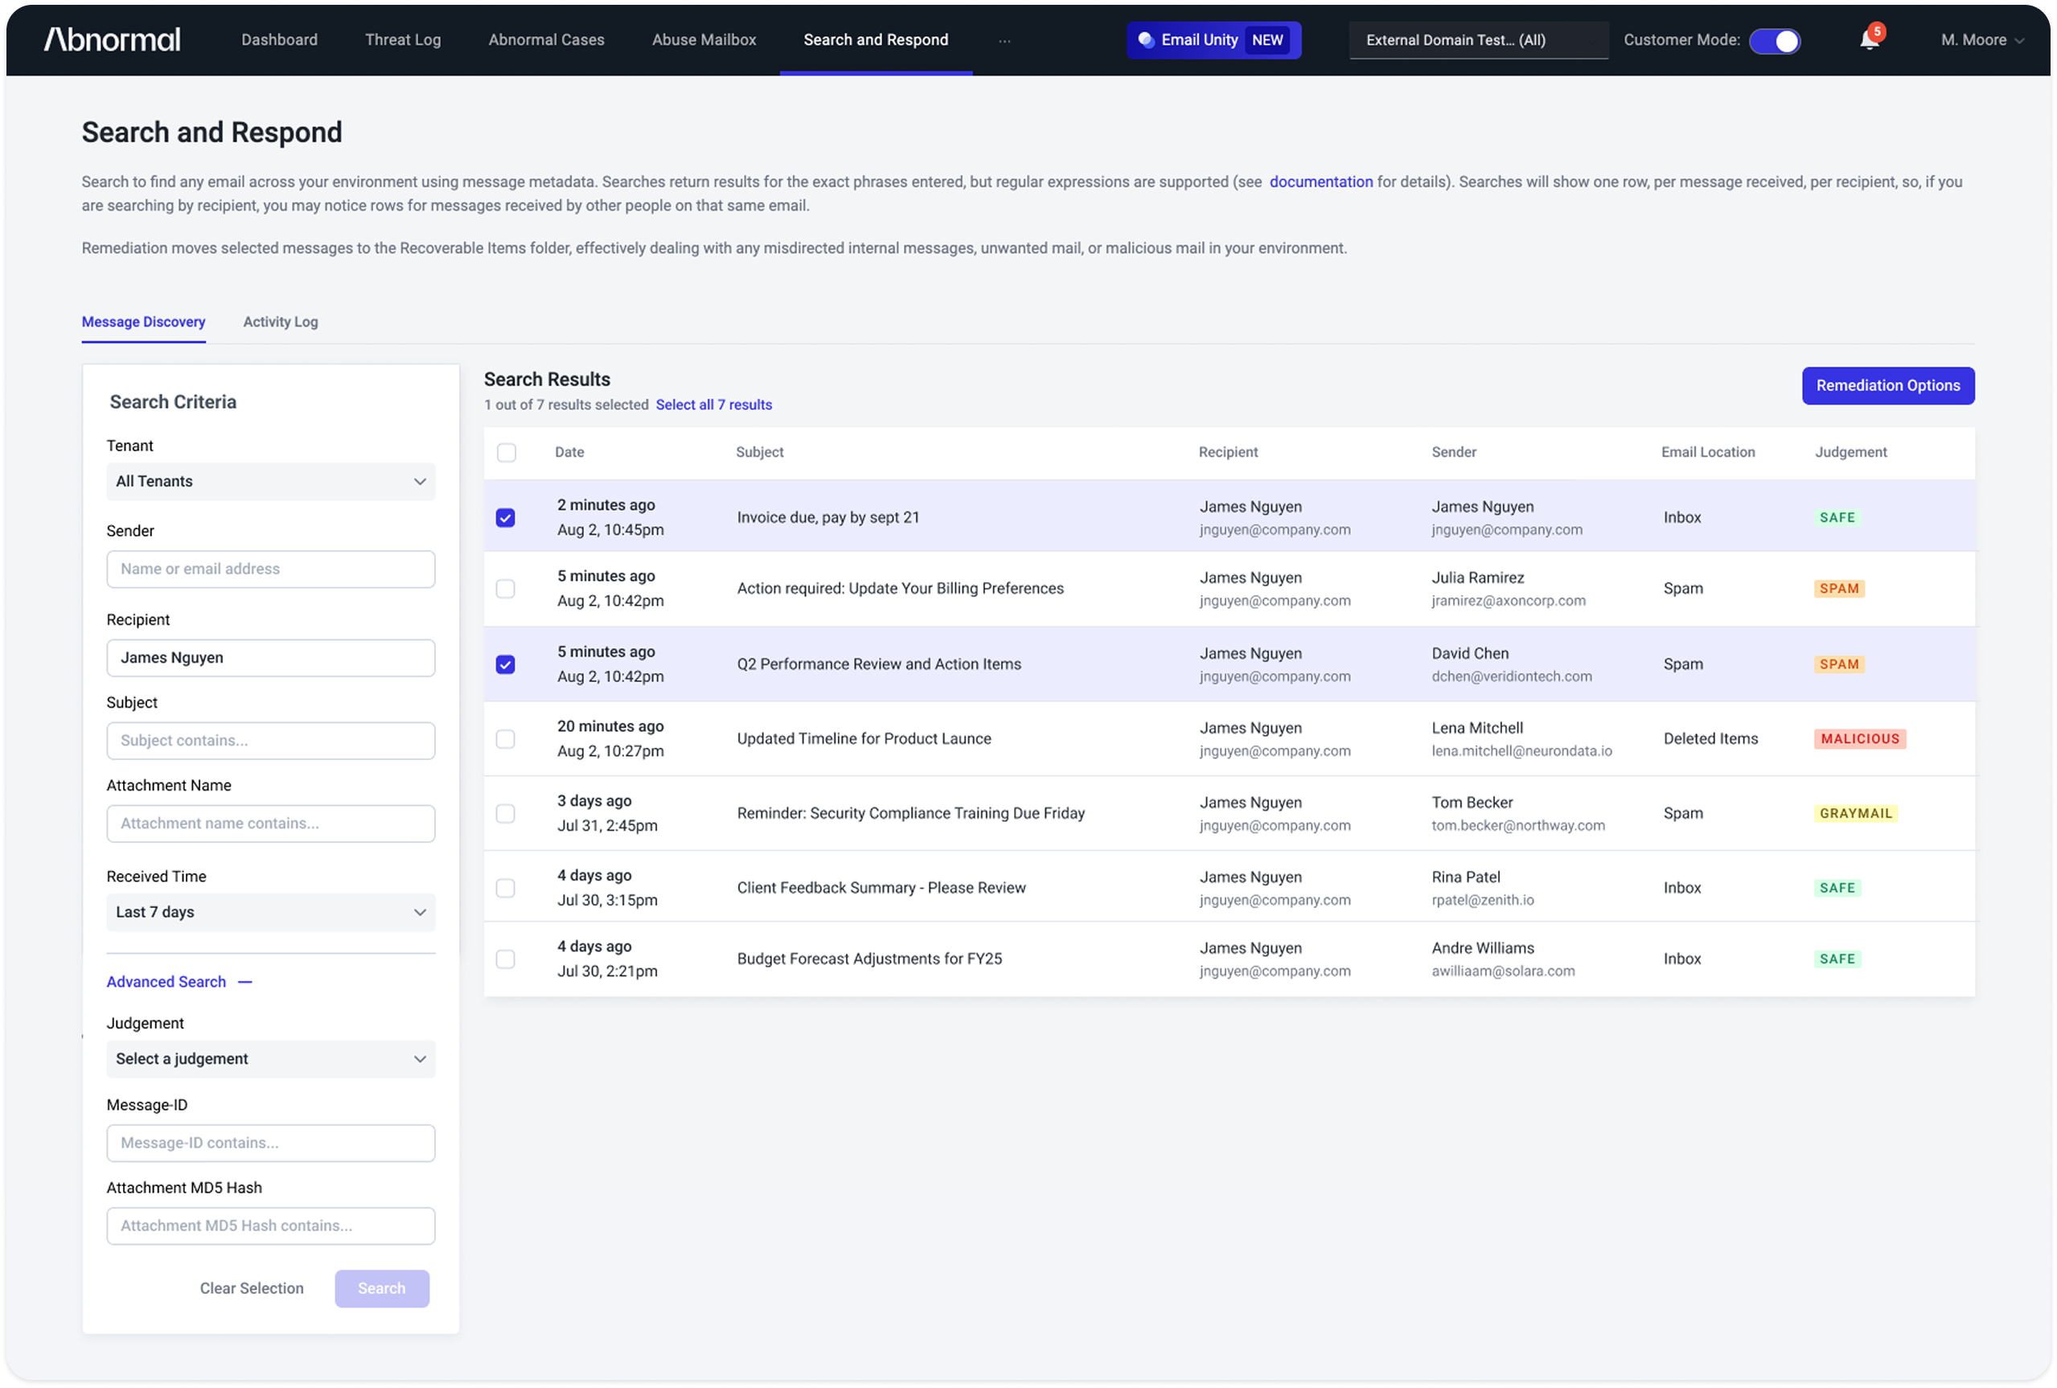Open the Select a judgement dropdown
The image size is (2057, 1388).
[271, 1060]
